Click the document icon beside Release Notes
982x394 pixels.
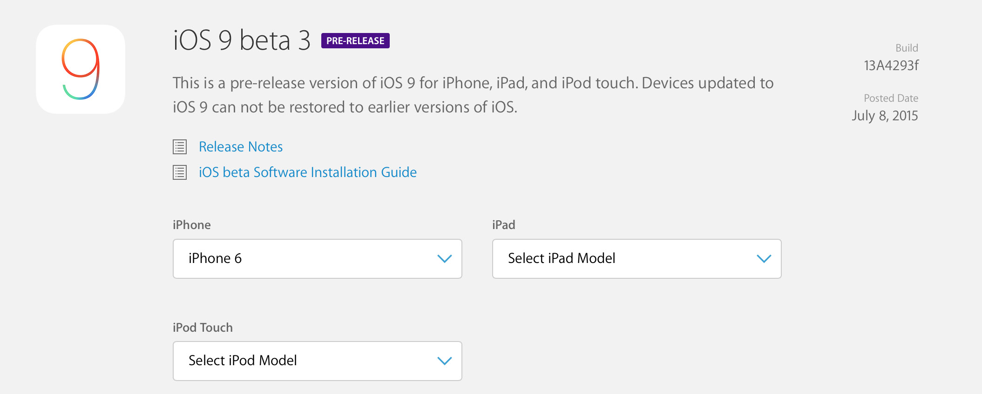pos(180,147)
